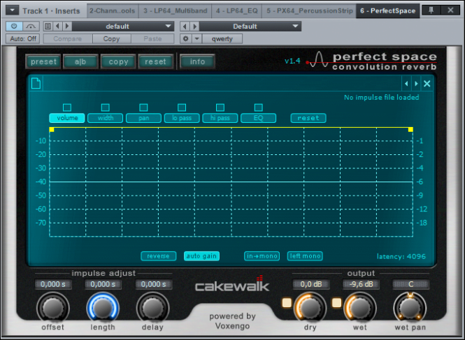Click the host Copy button
Viewport: 465px width, 340px height.
[111, 39]
